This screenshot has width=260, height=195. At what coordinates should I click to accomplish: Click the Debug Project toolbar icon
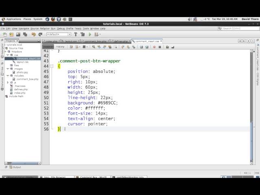96,34
